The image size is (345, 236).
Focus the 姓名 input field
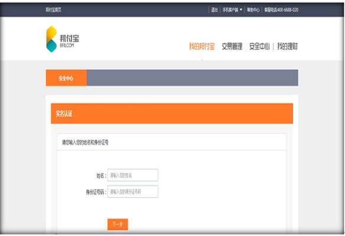click(133, 175)
